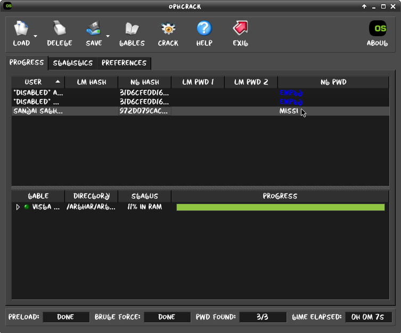Click the Brute force 'done' status field

click(167, 317)
